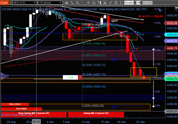Open the chart style bars icon

coord(67,3)
